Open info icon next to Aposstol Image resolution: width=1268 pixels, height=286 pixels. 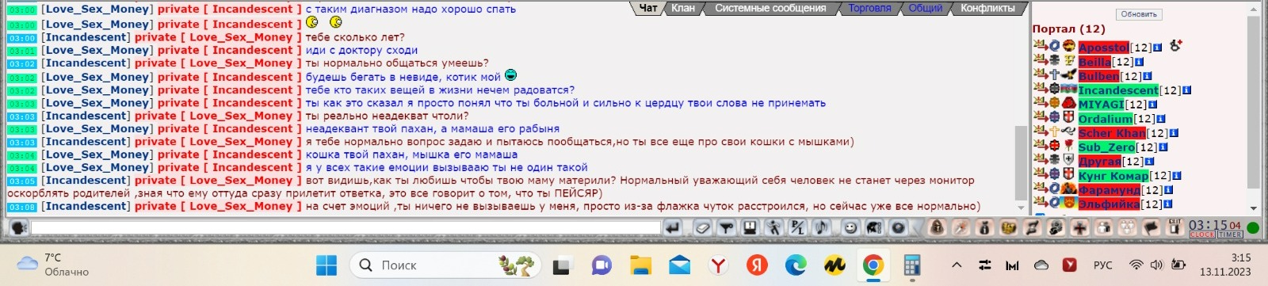coord(1158,48)
